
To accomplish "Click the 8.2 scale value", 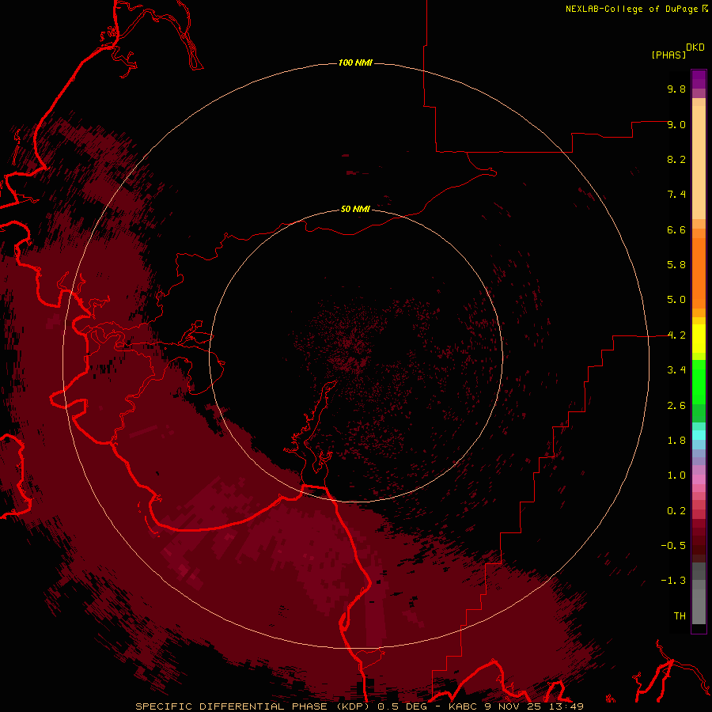I will tap(676, 159).
